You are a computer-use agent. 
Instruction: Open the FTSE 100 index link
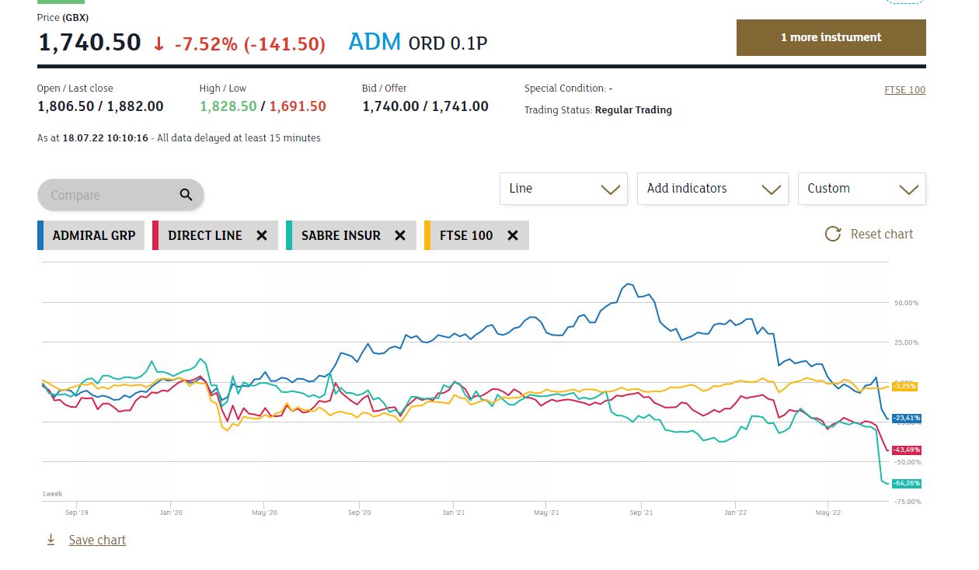pyautogui.click(x=904, y=89)
